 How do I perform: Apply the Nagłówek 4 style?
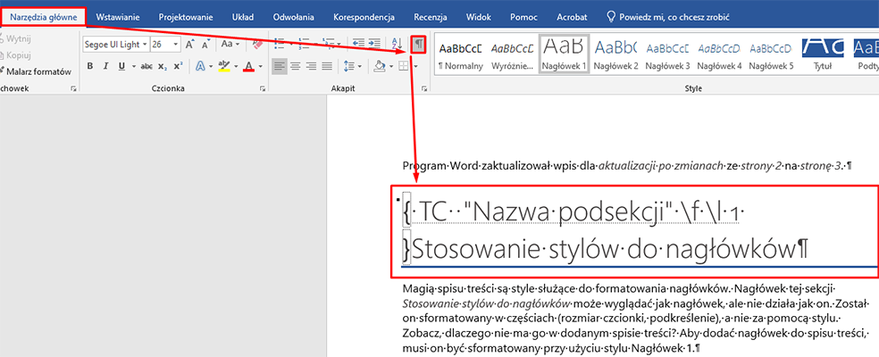point(720,55)
